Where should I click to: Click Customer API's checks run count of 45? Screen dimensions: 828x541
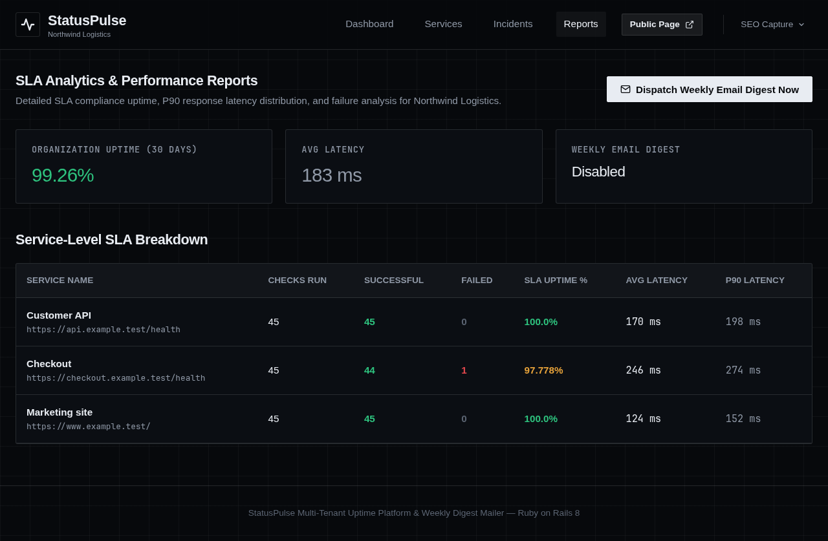[x=274, y=322]
